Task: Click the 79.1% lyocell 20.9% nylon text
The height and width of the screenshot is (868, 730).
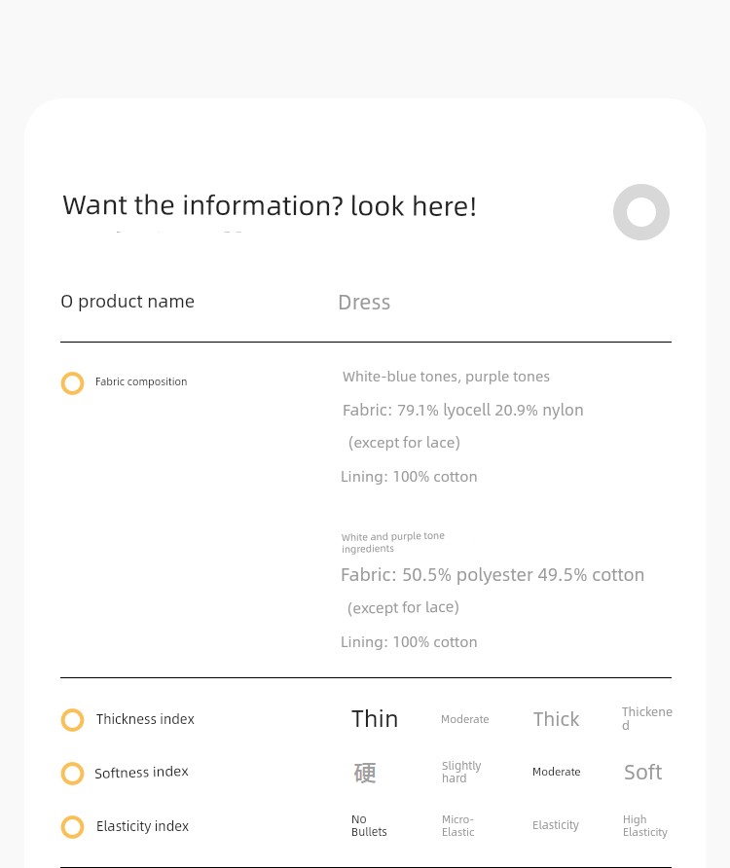Action: (491, 411)
